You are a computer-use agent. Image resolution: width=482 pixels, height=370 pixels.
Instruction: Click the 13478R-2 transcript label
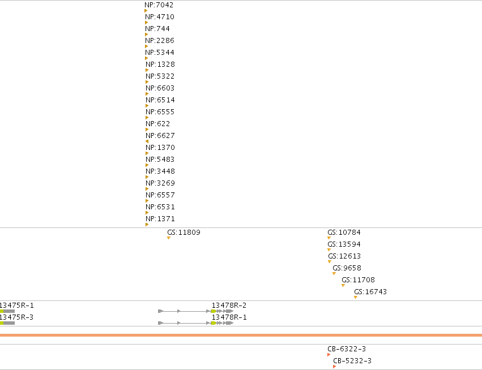click(229, 306)
